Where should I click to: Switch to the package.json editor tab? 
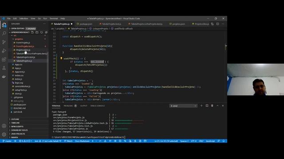[85, 24]
